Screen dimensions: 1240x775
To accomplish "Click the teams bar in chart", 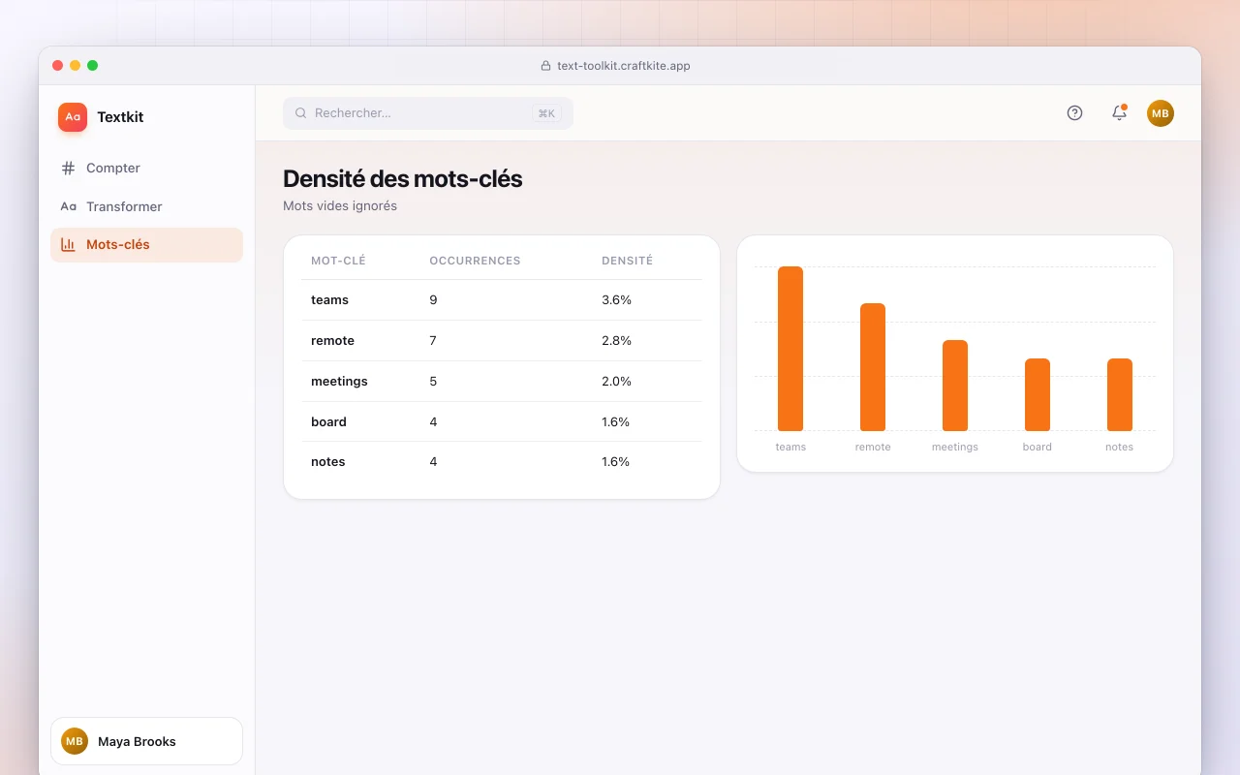I will click(790, 349).
